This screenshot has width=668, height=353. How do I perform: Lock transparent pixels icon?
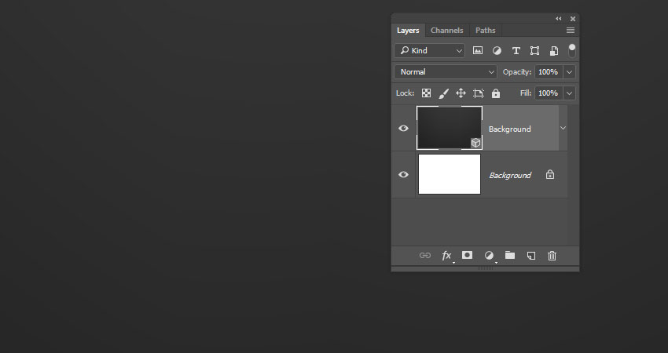coord(426,93)
